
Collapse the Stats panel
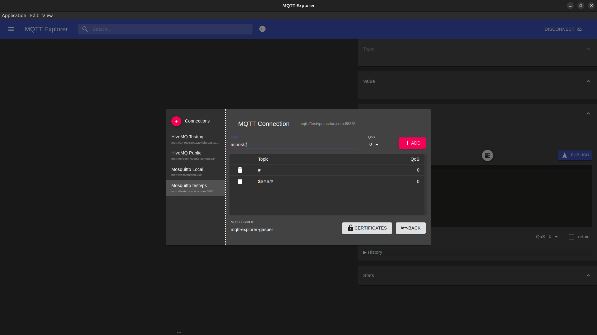(588, 275)
